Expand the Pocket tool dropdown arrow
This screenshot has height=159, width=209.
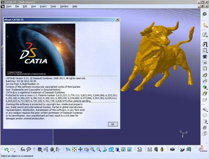click(207, 53)
